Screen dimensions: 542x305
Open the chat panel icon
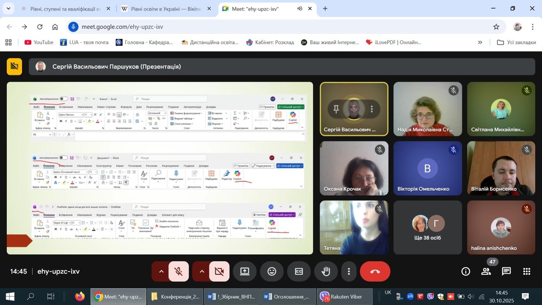[x=506, y=272]
